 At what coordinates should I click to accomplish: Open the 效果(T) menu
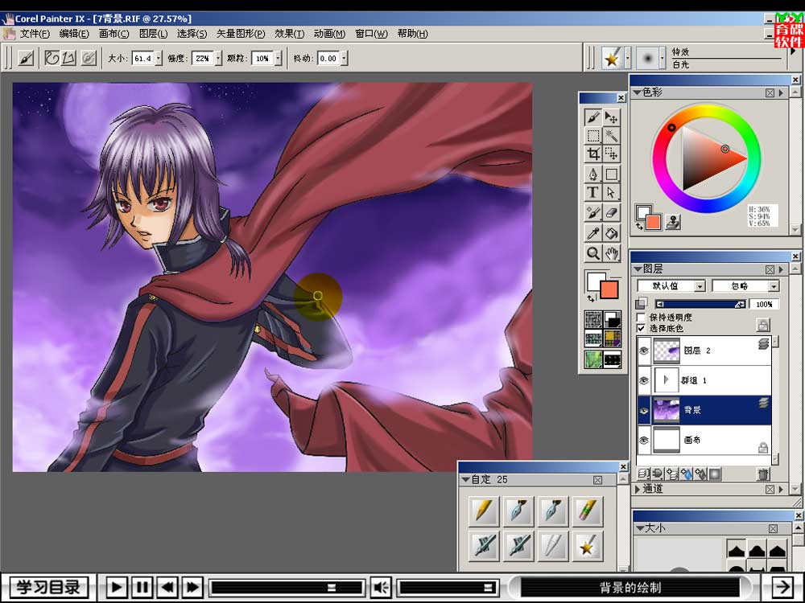coord(289,34)
